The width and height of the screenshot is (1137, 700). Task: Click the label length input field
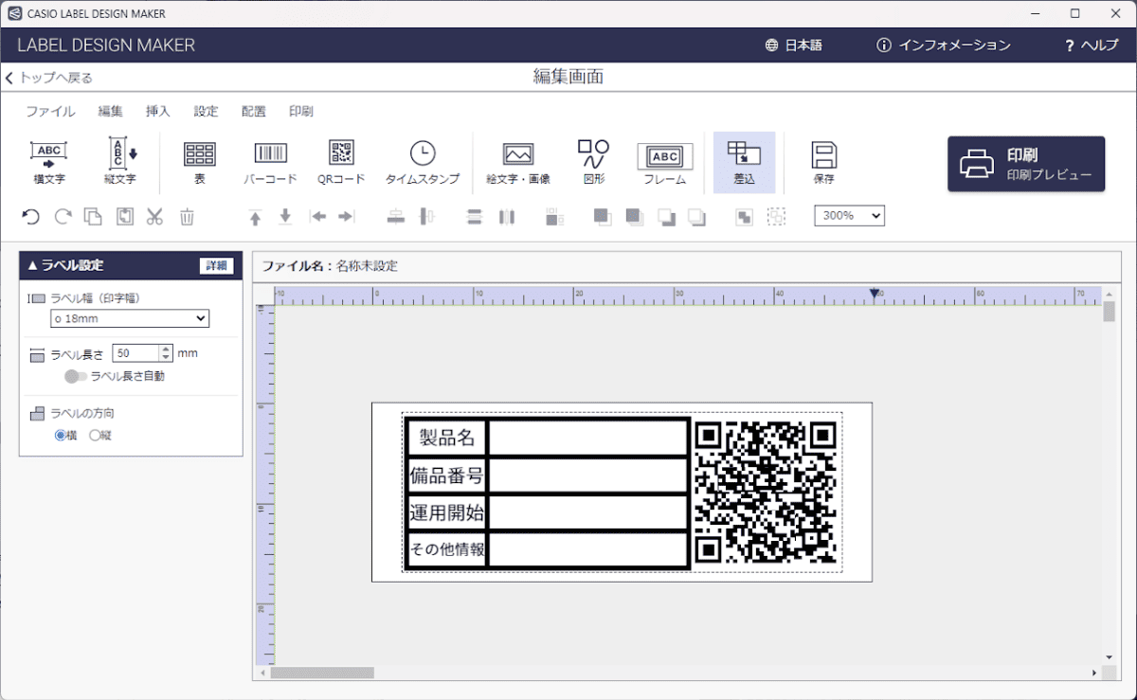136,353
